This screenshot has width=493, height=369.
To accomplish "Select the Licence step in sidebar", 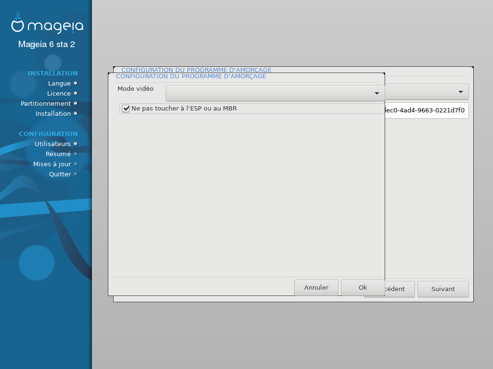I will tap(59, 94).
